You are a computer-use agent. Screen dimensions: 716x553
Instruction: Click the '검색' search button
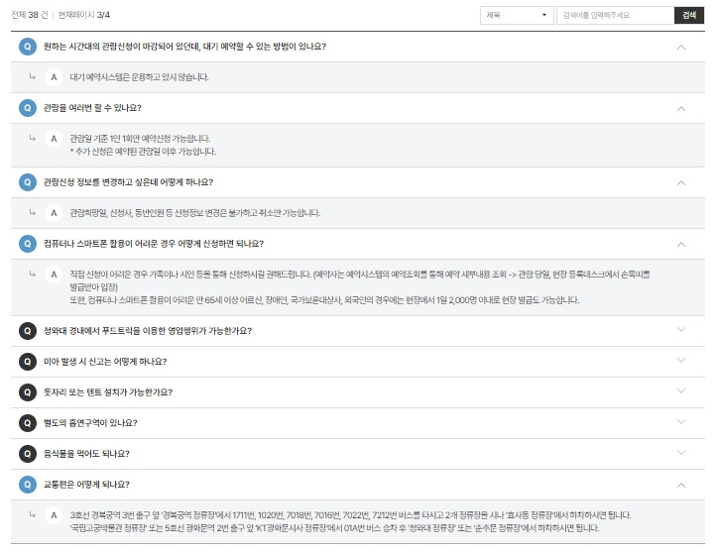pyautogui.click(x=689, y=15)
